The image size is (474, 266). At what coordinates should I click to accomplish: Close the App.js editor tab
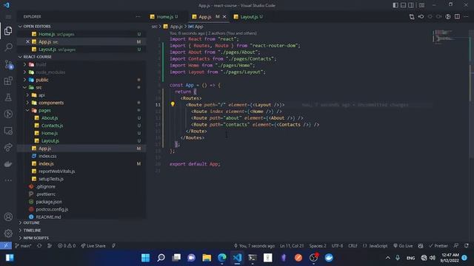coord(224,16)
